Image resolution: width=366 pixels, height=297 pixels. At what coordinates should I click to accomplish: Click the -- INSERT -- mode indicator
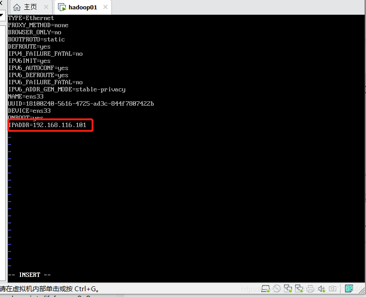(x=29, y=275)
